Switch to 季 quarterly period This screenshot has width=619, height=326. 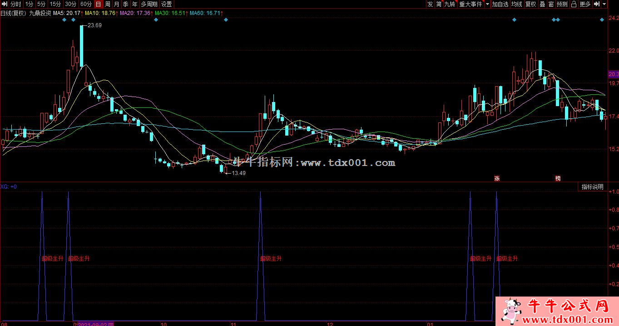click(x=126, y=4)
